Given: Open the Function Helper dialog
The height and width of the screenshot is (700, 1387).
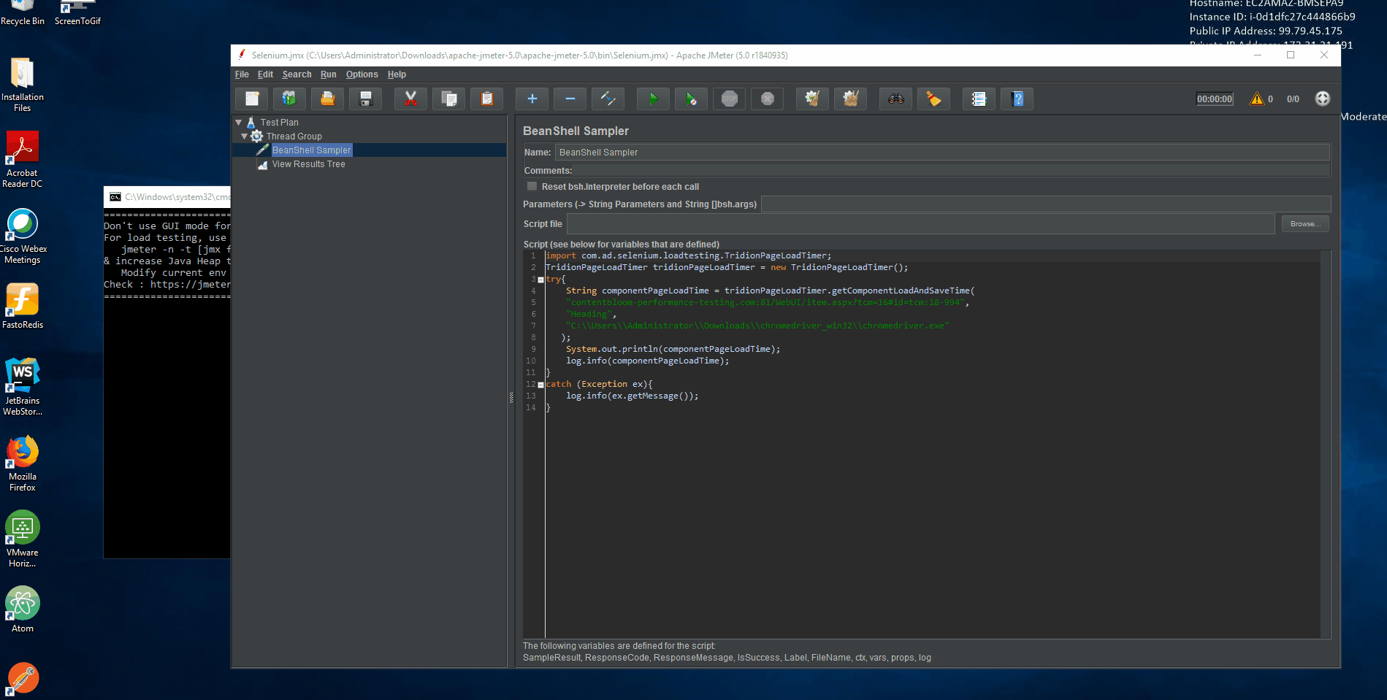Looking at the screenshot, I should (978, 99).
